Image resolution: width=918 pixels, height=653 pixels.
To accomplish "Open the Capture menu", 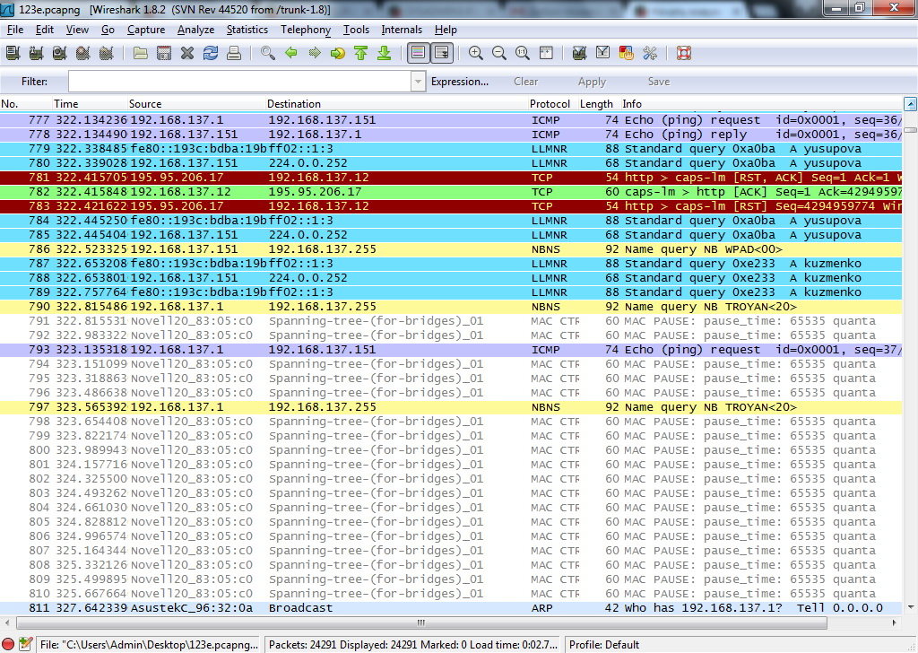I will point(146,30).
